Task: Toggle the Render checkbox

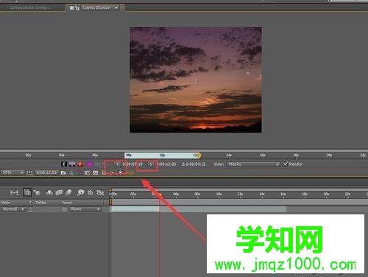Action: 286,164
